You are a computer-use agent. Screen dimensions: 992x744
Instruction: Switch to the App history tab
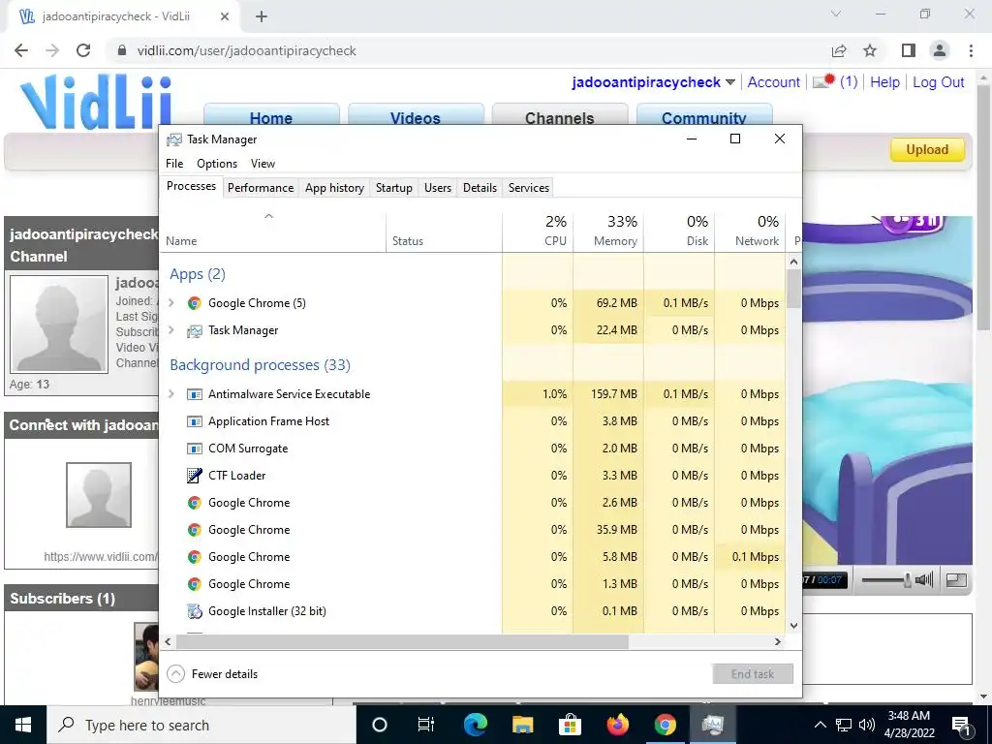(x=334, y=187)
